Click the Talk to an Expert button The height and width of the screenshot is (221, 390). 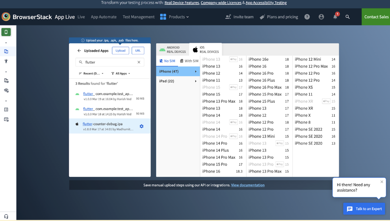(364, 209)
